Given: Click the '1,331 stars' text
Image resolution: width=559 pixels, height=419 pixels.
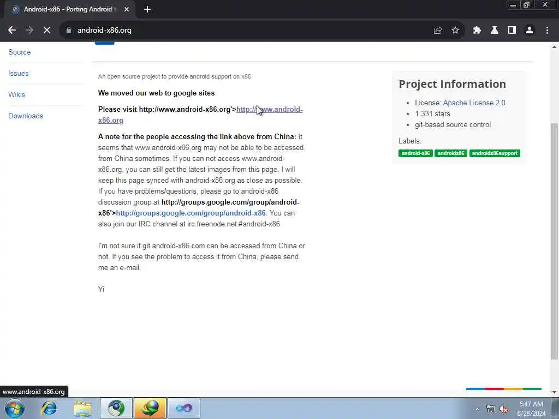Looking at the screenshot, I should (x=432, y=114).
